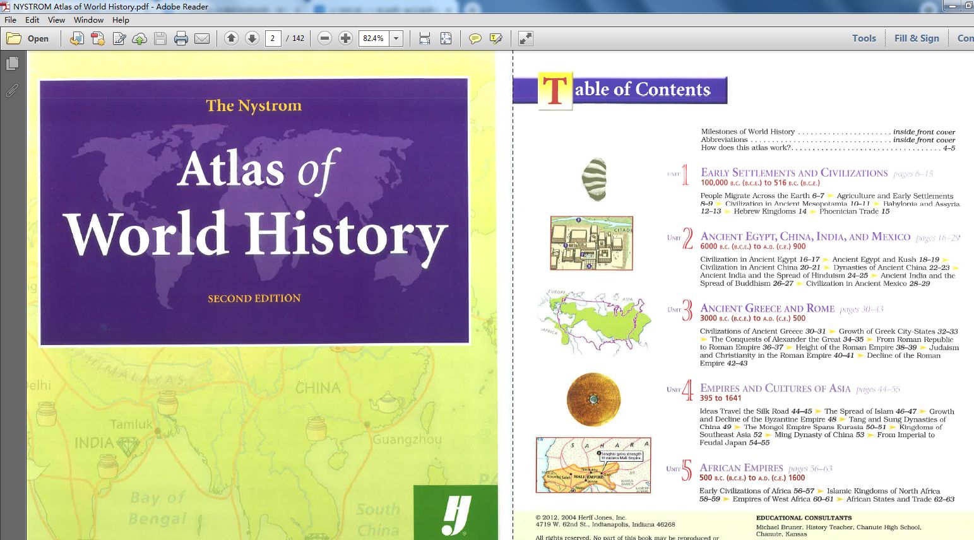Click 'Early Settlements and Civilizations' unit heading
This screenshot has height=540, width=974.
[x=794, y=173]
